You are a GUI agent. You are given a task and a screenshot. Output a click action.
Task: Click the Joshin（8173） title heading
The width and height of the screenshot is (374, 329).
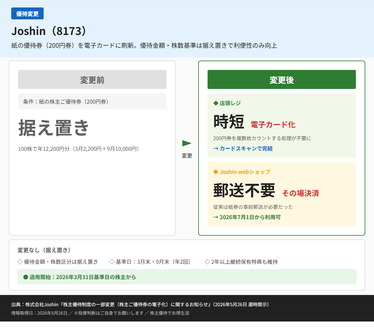coord(50,31)
